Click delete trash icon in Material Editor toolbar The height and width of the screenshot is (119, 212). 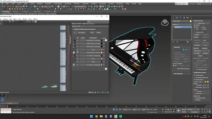(x=10, y=21)
